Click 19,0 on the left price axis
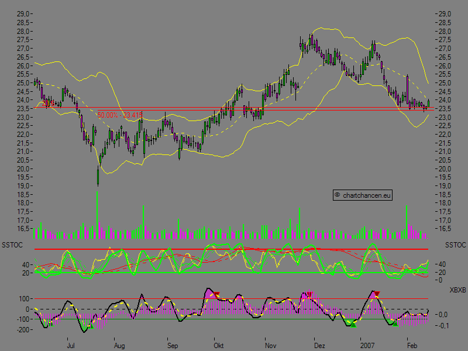 23,186
